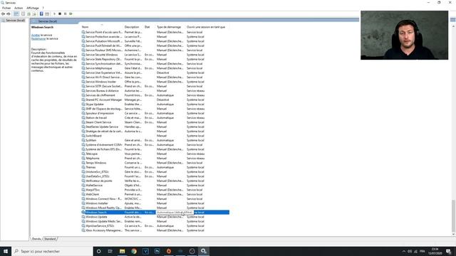Select the Windows Installer service row
Viewport: 456px width, 256px height.
point(155,203)
